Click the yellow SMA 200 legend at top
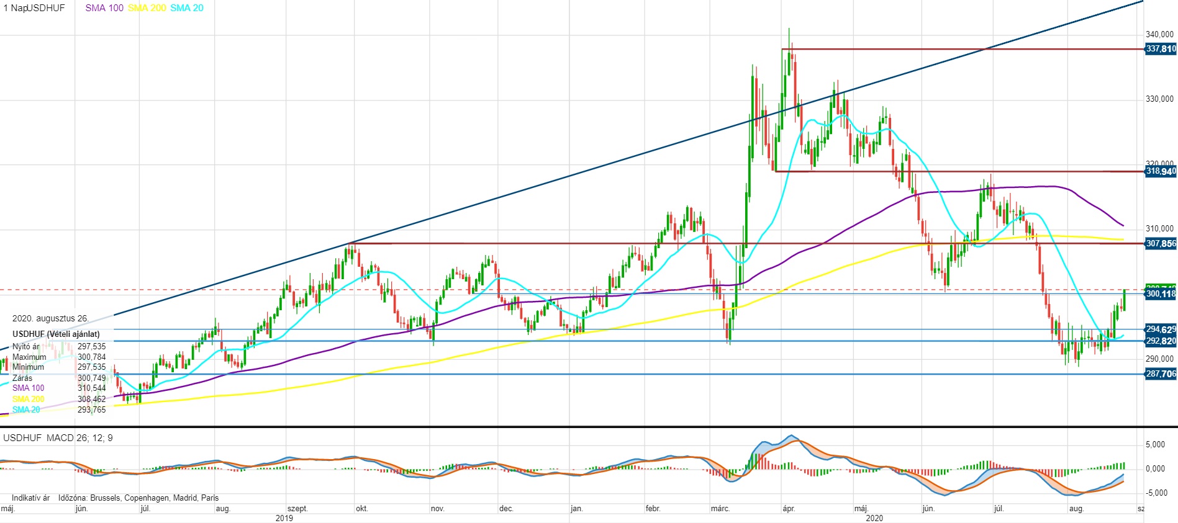Viewport: 1178px width, 523px height. 147,8
